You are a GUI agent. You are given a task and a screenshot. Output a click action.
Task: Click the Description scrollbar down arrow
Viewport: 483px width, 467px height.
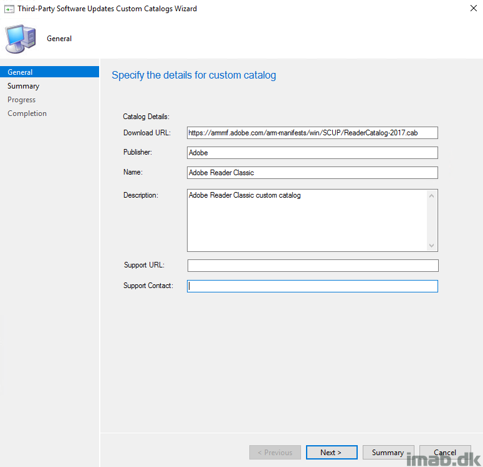point(431,246)
